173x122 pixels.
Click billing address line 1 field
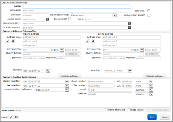pos(132,37)
